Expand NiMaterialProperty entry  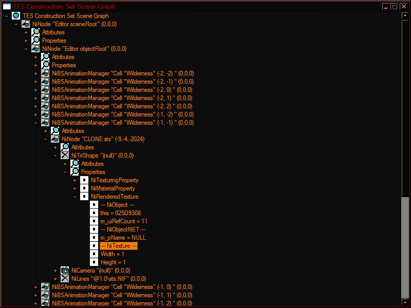74,188
